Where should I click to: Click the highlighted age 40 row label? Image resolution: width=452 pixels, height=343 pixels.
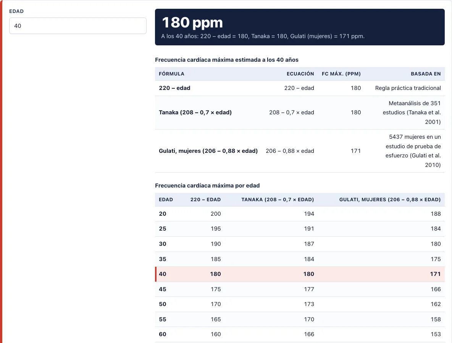click(163, 274)
